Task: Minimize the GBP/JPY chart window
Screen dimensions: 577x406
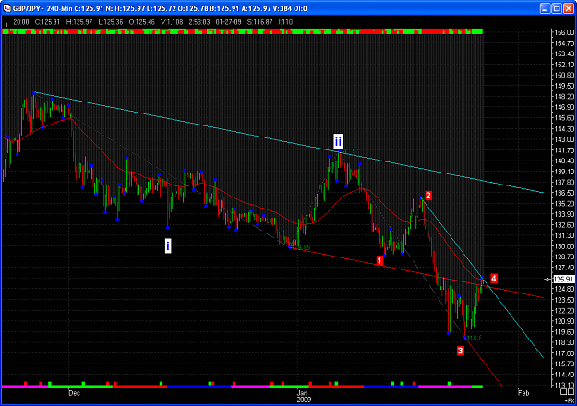Action: pos(546,8)
